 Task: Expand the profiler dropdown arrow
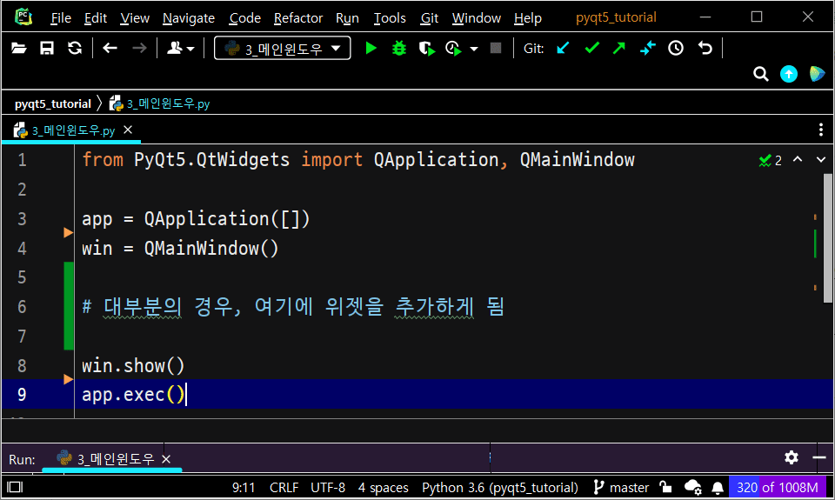tap(473, 49)
